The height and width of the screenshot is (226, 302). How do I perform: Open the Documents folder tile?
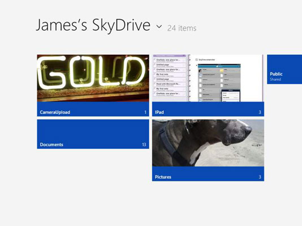pyautogui.click(x=93, y=134)
